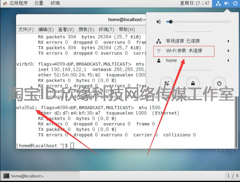
Task: Click the 终端 menu in top bar
Action: click(55, 3)
